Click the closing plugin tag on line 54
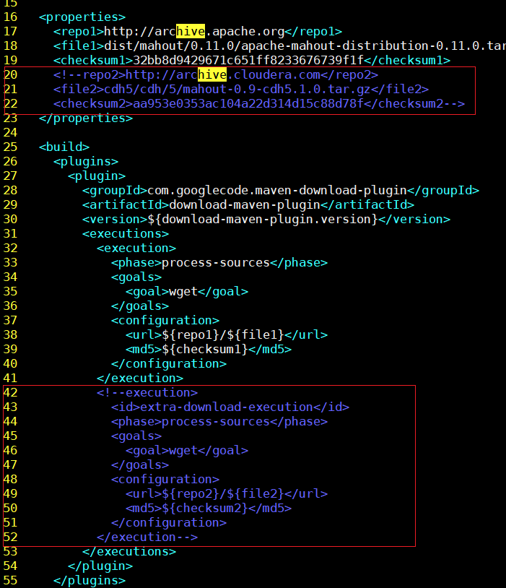506x588 pixels. point(100,566)
